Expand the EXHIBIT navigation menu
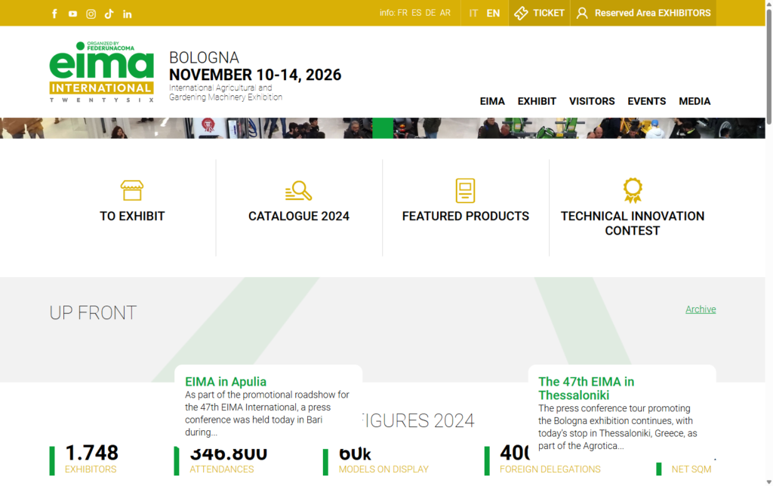The image size is (773, 486). [537, 101]
